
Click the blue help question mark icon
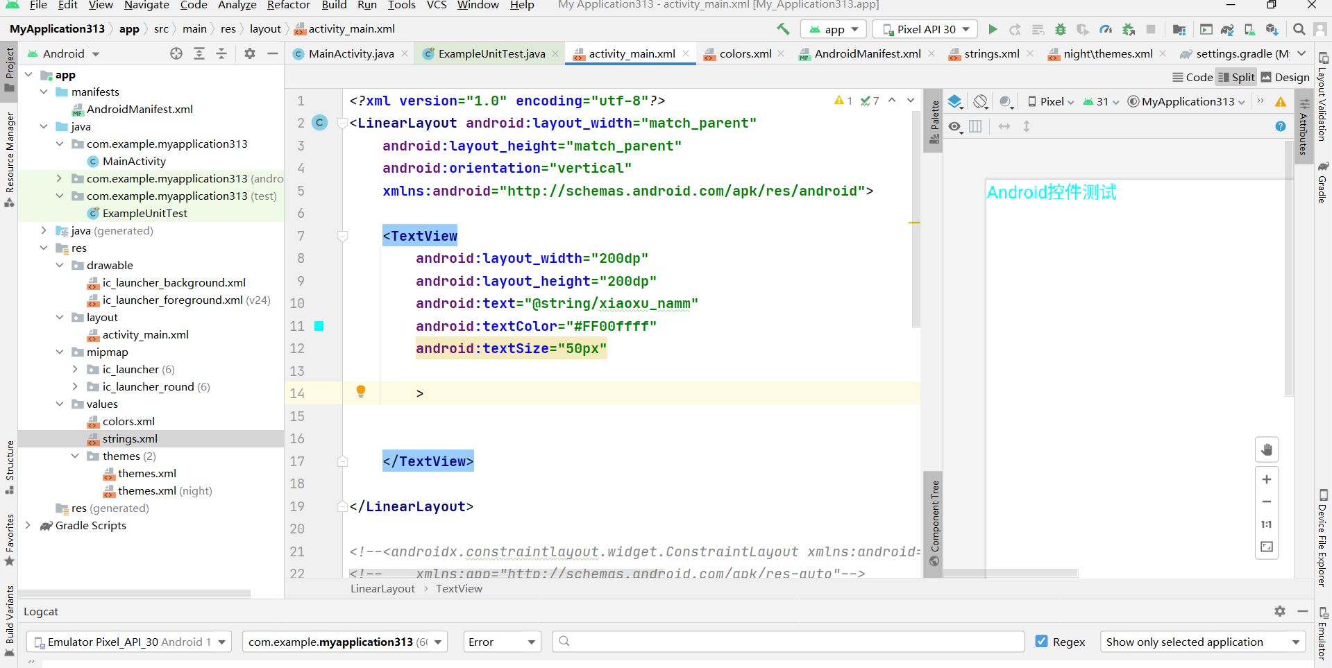coord(1281,126)
